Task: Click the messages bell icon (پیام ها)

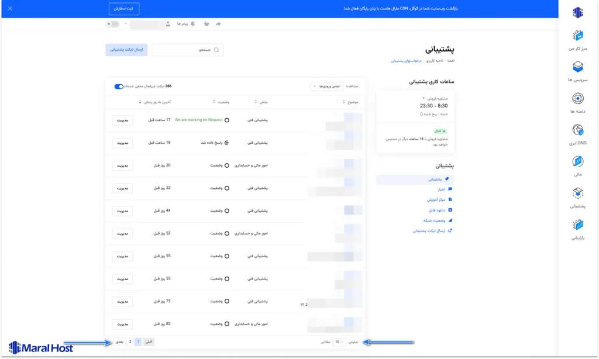Action: (193, 23)
